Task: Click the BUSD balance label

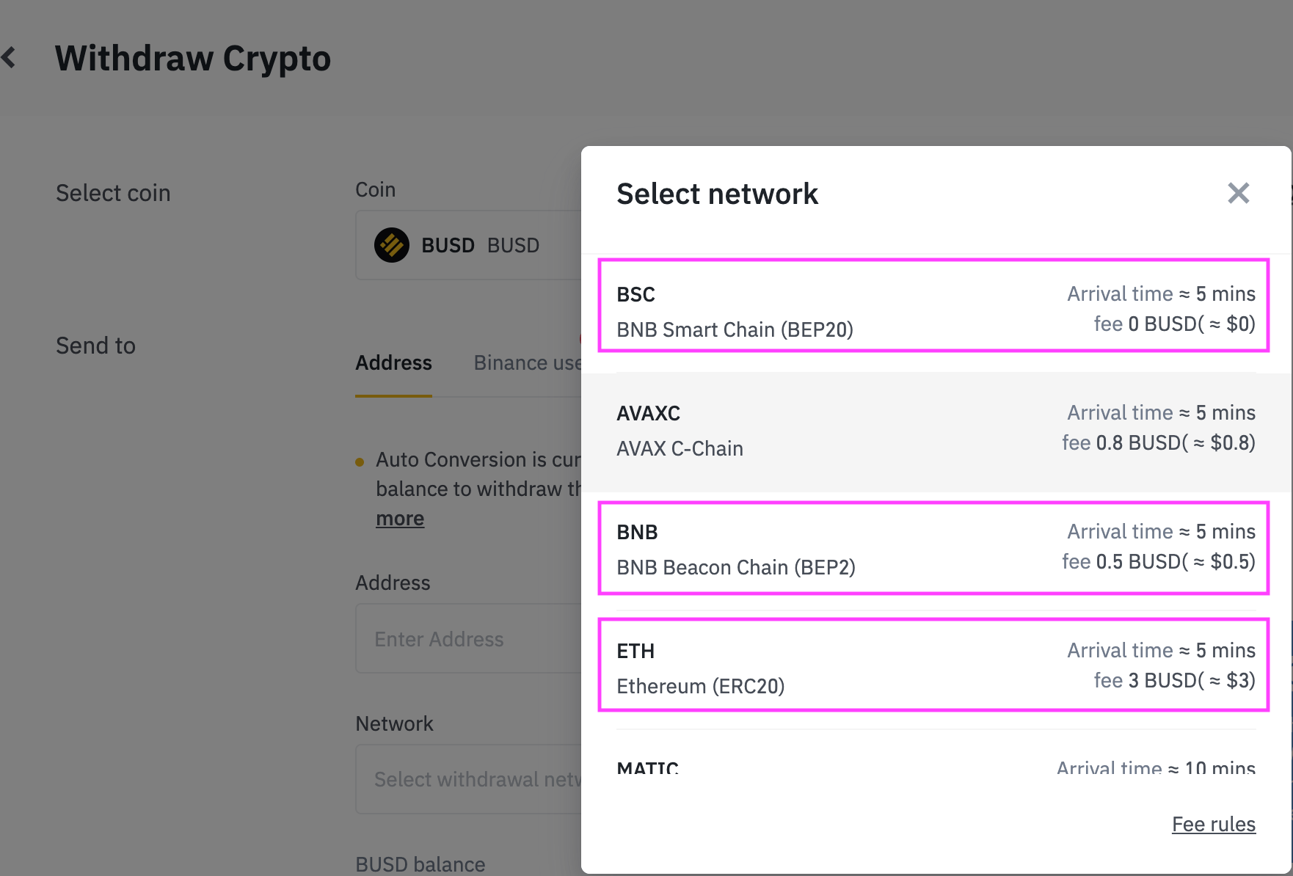Action: coord(420,864)
